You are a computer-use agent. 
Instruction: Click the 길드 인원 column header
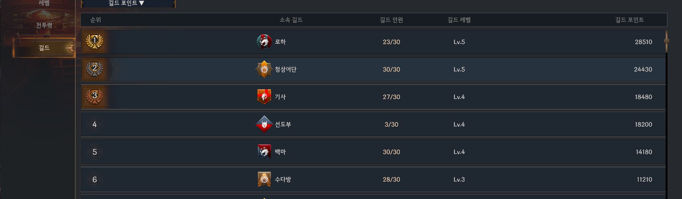tap(391, 20)
